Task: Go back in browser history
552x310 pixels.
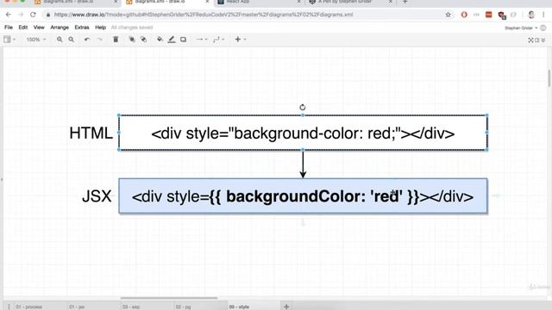Action: [x=9, y=15]
